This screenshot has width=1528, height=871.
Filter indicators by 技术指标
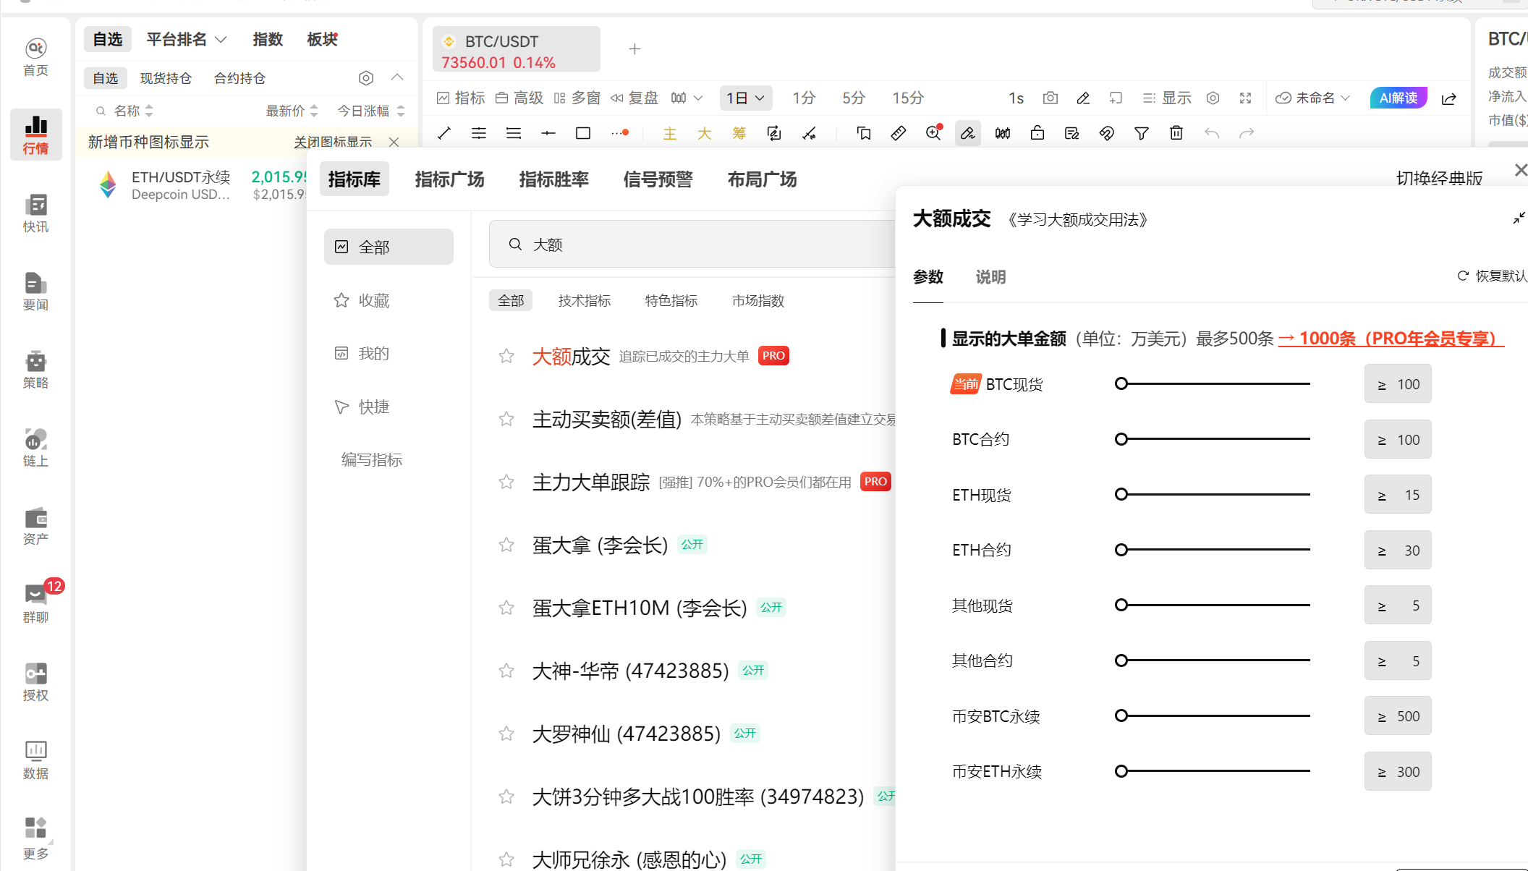[x=585, y=300]
